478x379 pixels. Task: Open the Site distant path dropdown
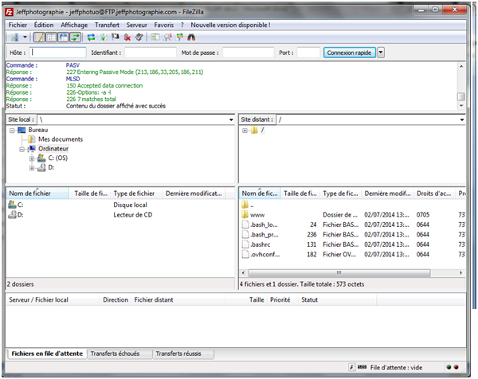point(462,119)
